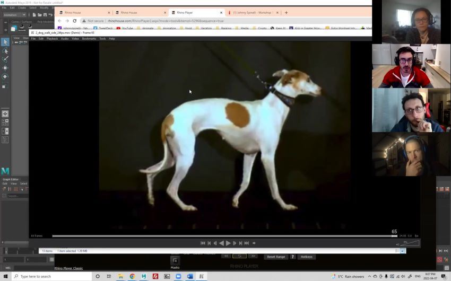Screen dimensions: 451x281
Task: Jump to first frame button
Action: click(203, 243)
